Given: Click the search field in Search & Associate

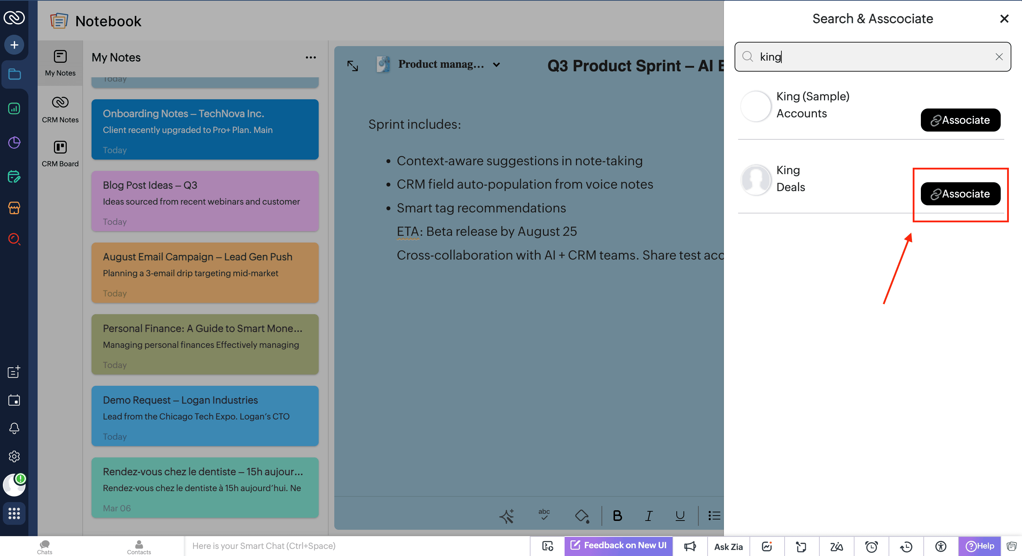Looking at the screenshot, I should [869, 57].
